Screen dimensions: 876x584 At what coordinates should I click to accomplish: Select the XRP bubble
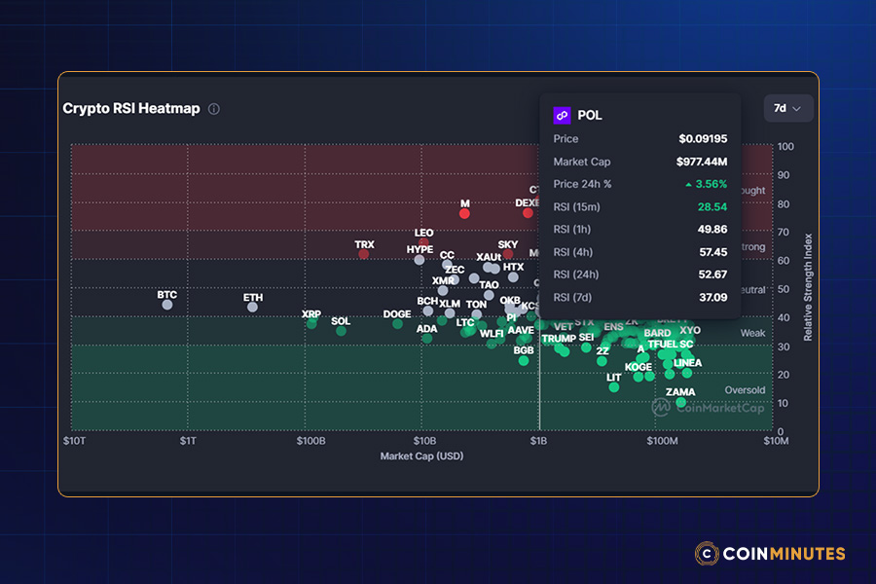(x=310, y=325)
